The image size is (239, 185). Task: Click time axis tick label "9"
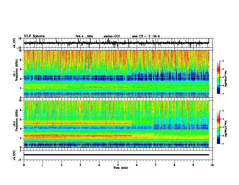click(193, 165)
